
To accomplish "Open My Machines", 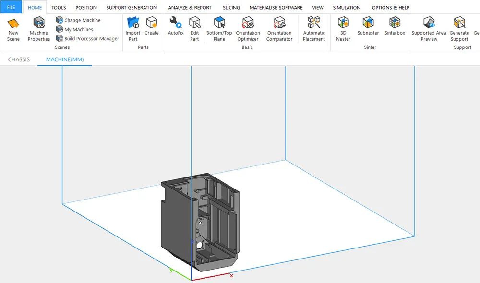I will click(x=74, y=29).
